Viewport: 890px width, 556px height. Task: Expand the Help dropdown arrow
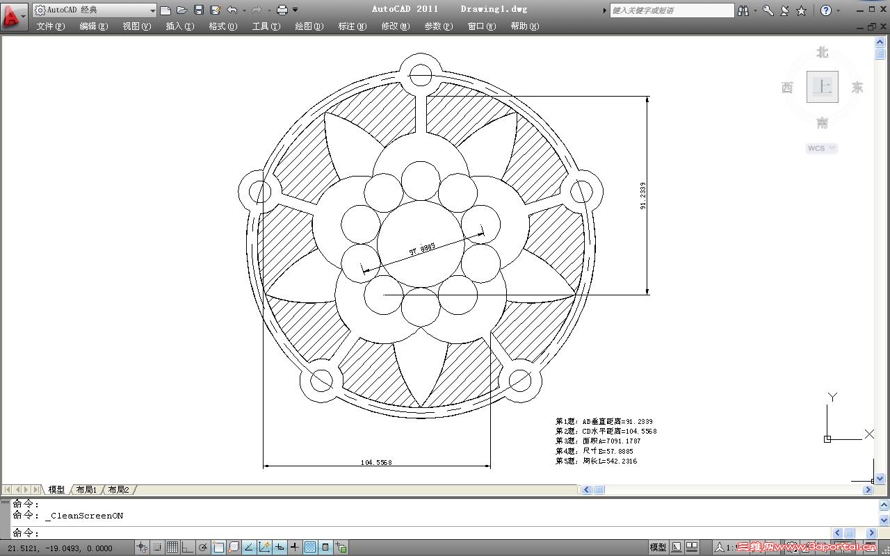(838, 10)
